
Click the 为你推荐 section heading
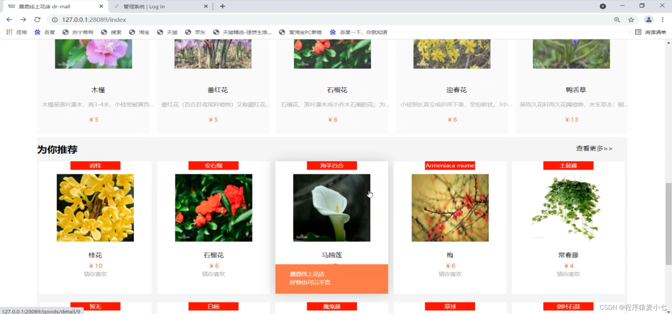(57, 150)
